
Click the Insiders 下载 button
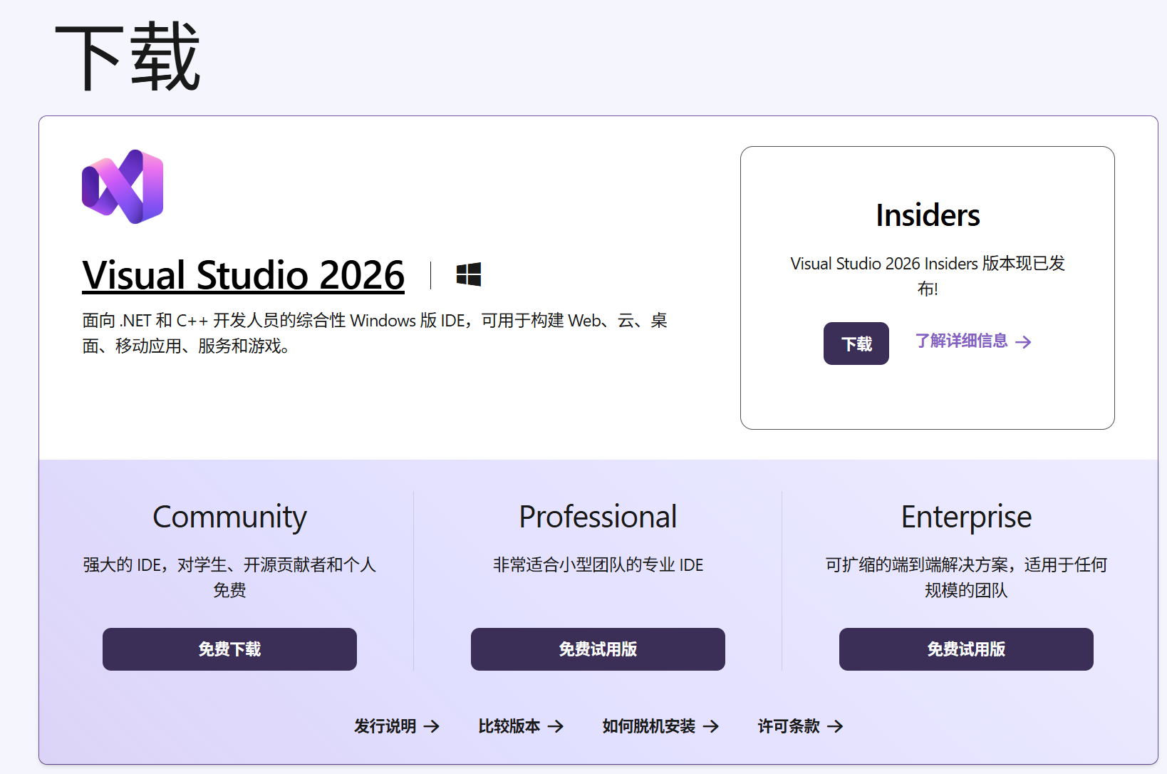click(x=856, y=343)
